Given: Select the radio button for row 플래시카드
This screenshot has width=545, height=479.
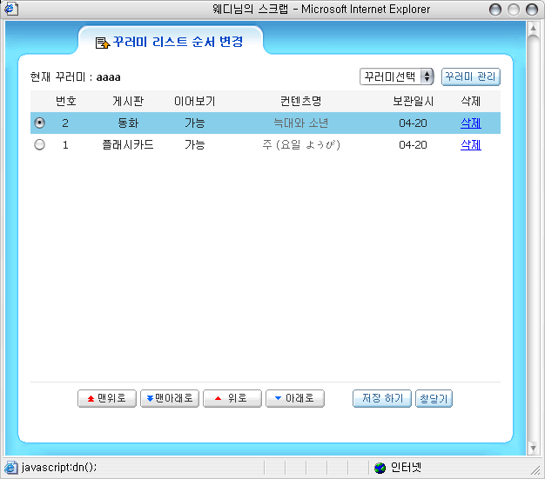Looking at the screenshot, I should [x=39, y=145].
